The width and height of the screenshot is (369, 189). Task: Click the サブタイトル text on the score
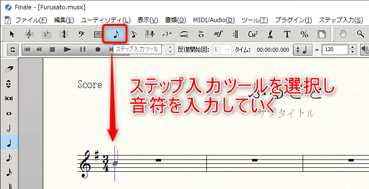point(286,114)
